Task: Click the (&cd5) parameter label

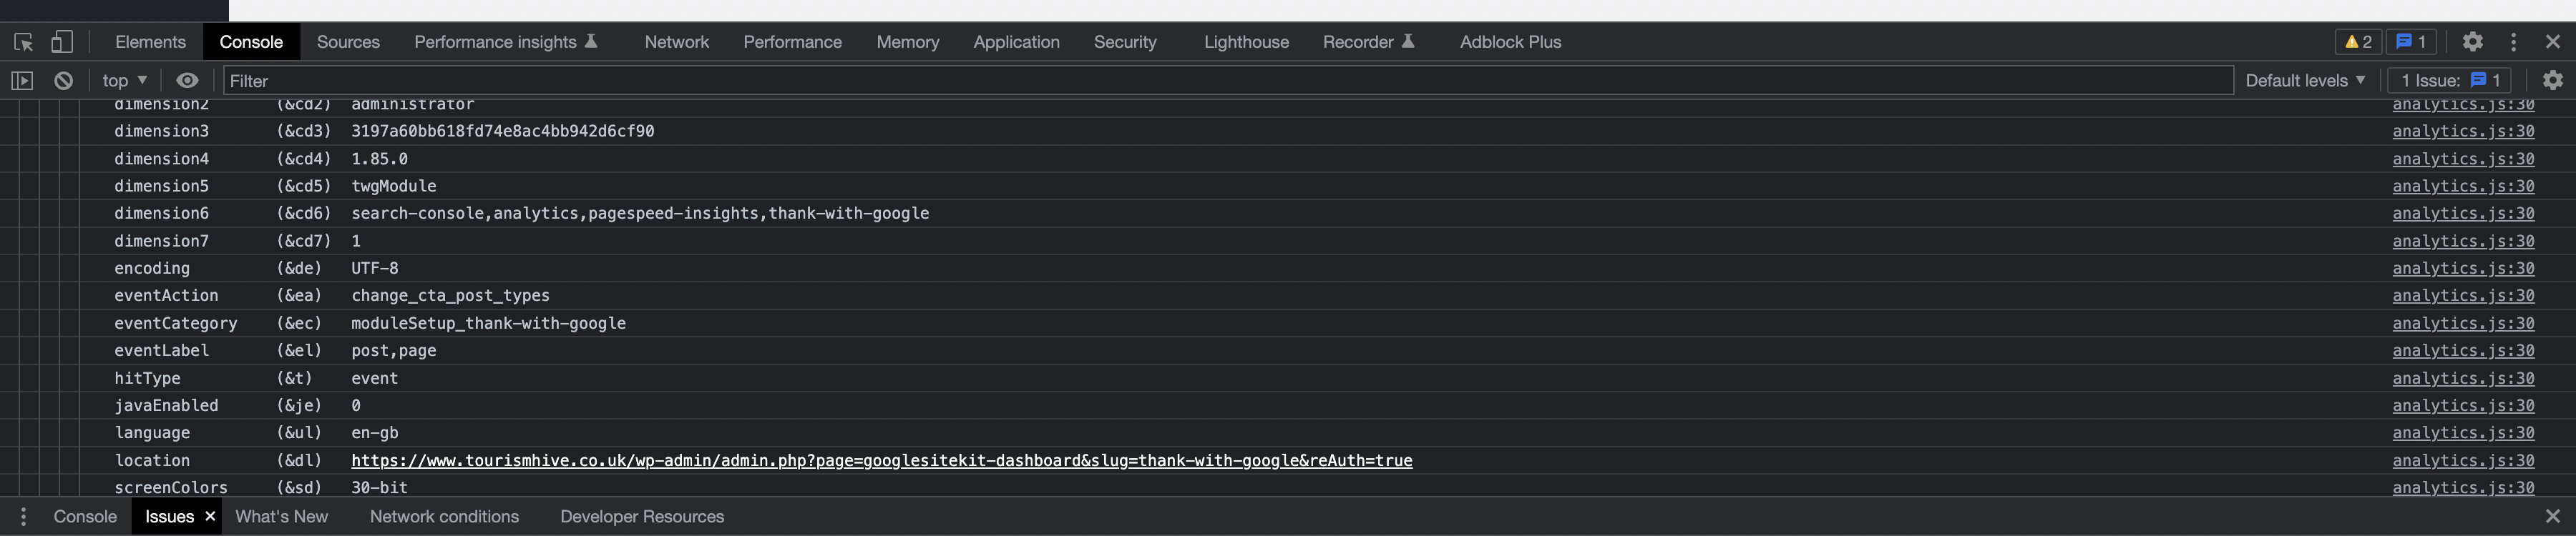Action: [x=303, y=186]
